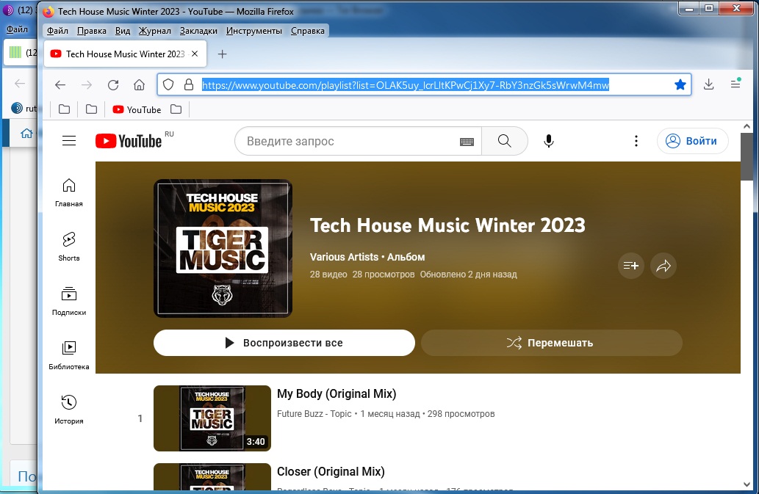Start voice search with the microphone icon
Image resolution: width=759 pixels, height=494 pixels.
tap(548, 141)
